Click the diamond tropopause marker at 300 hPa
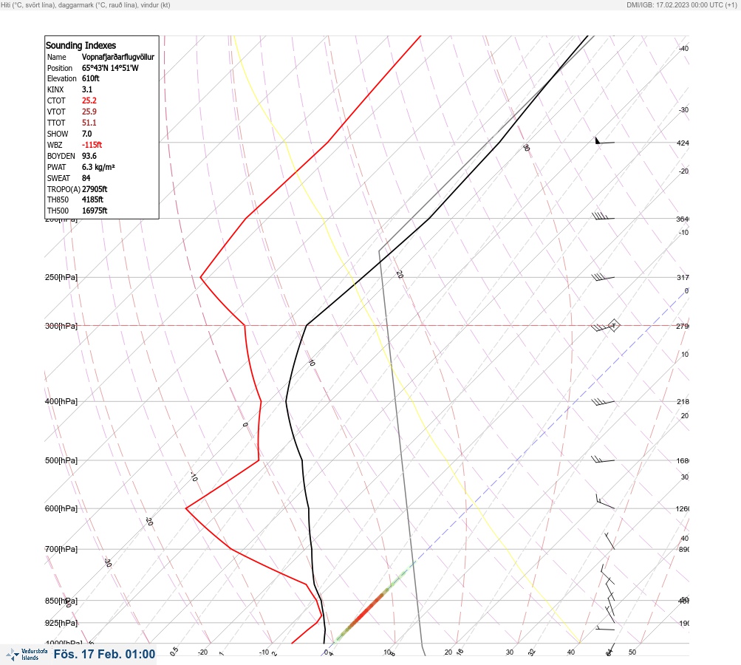Screen dimensions: 741x665 [x=613, y=325]
